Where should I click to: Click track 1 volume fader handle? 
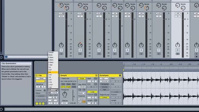pos(68,26)
